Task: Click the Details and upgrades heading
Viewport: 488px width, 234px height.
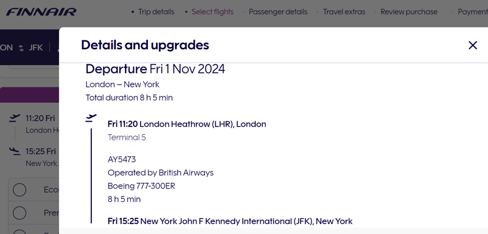Action: coord(145,45)
